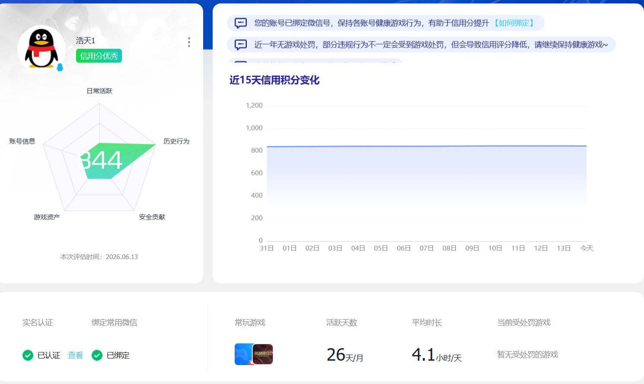Click the 绑定常用微信 label
This screenshot has width=644, height=384.
(115, 323)
